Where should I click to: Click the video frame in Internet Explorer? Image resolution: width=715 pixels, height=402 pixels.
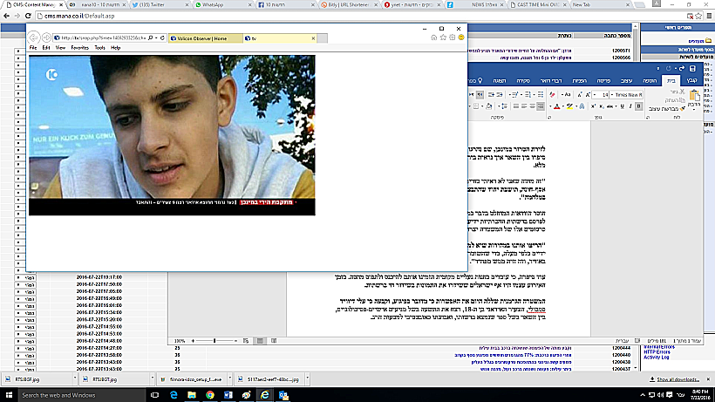coord(172,135)
